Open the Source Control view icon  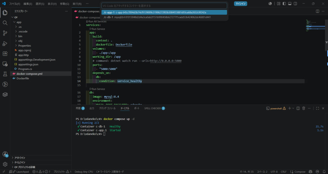click(5, 33)
